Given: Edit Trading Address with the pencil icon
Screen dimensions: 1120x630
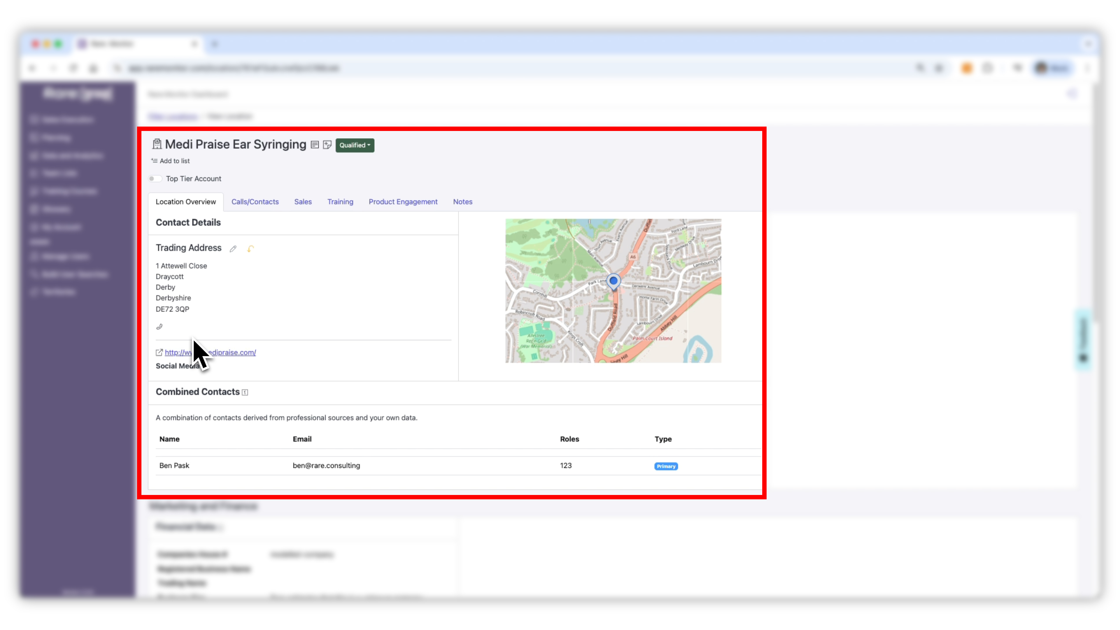Looking at the screenshot, I should [x=233, y=249].
